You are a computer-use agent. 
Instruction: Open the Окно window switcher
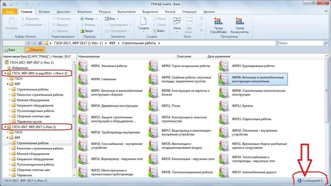[177, 25]
